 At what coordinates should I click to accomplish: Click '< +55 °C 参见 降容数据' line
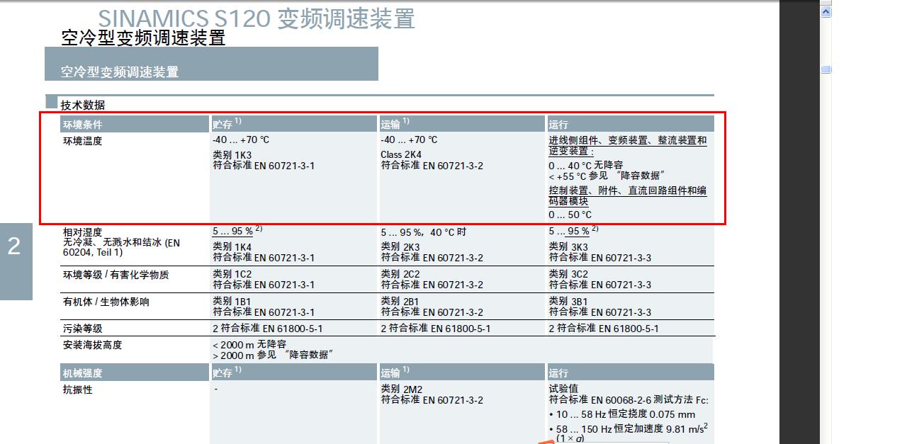pos(607,175)
